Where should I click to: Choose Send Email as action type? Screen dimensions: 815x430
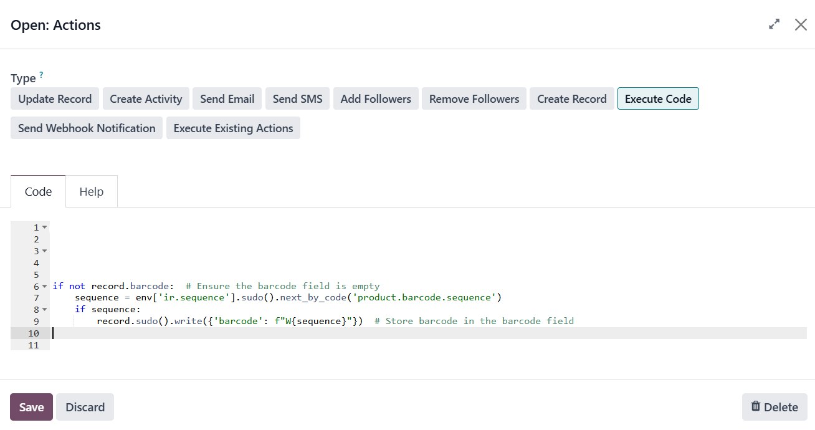pos(227,98)
